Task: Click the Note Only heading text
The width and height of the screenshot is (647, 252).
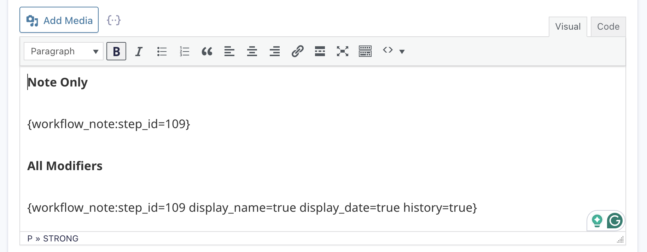Action: (58, 82)
